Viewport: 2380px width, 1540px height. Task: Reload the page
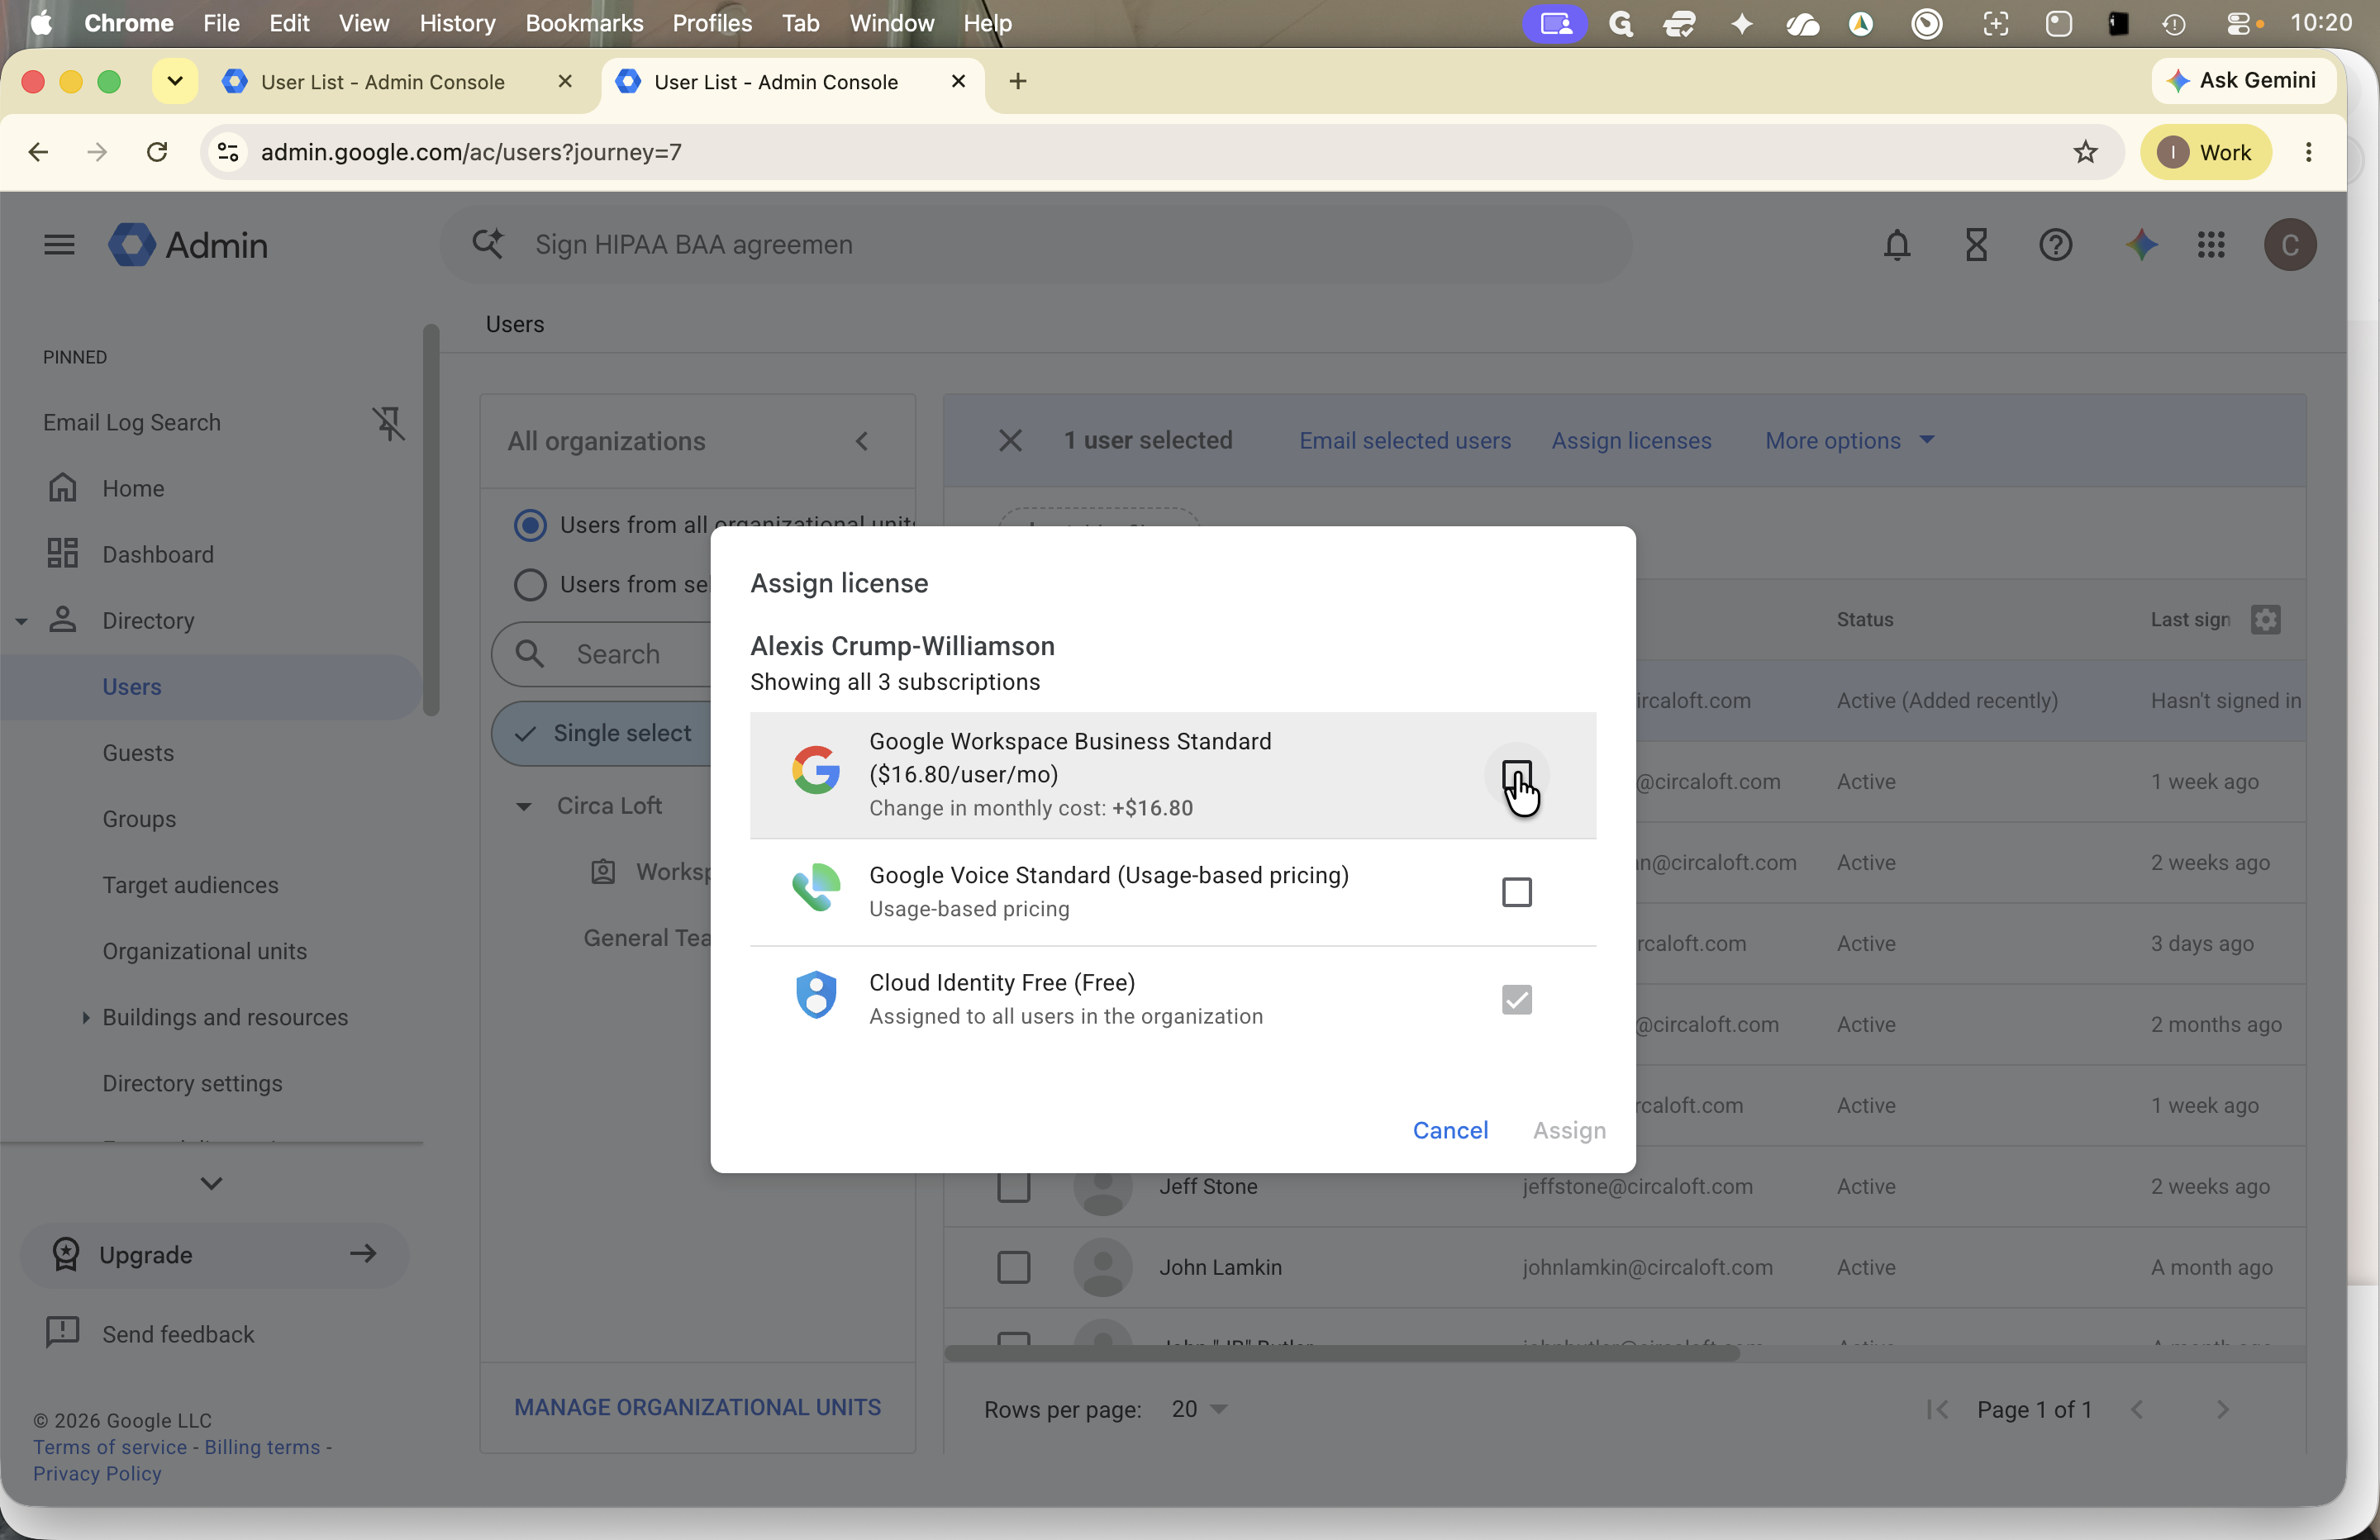[x=157, y=152]
